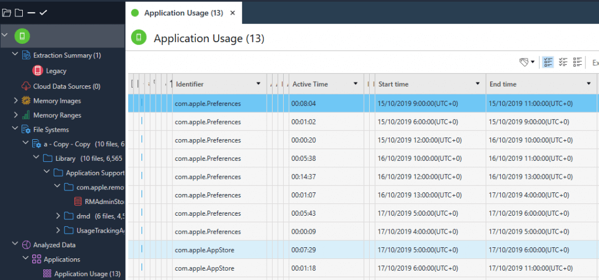Open the Identifier column filter dropdown
Screen dimensions: 599x280
click(x=258, y=84)
